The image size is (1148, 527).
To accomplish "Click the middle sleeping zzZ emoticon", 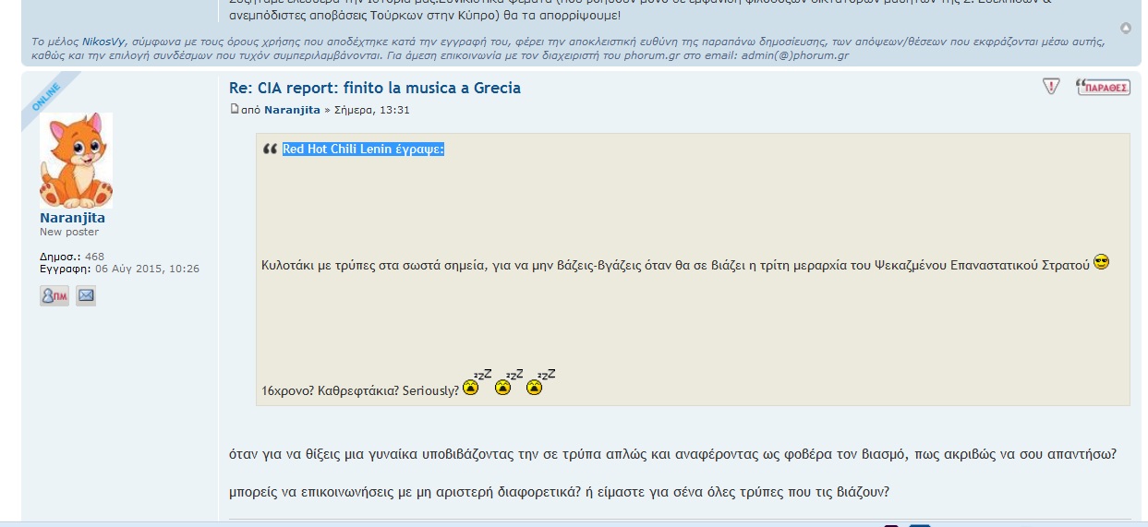I will click(x=503, y=387).
